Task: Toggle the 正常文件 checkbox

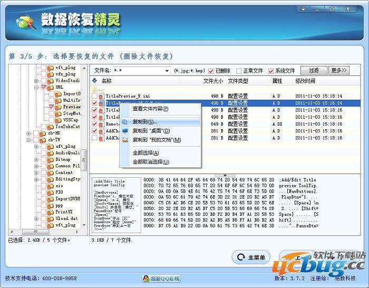Action: (239, 71)
